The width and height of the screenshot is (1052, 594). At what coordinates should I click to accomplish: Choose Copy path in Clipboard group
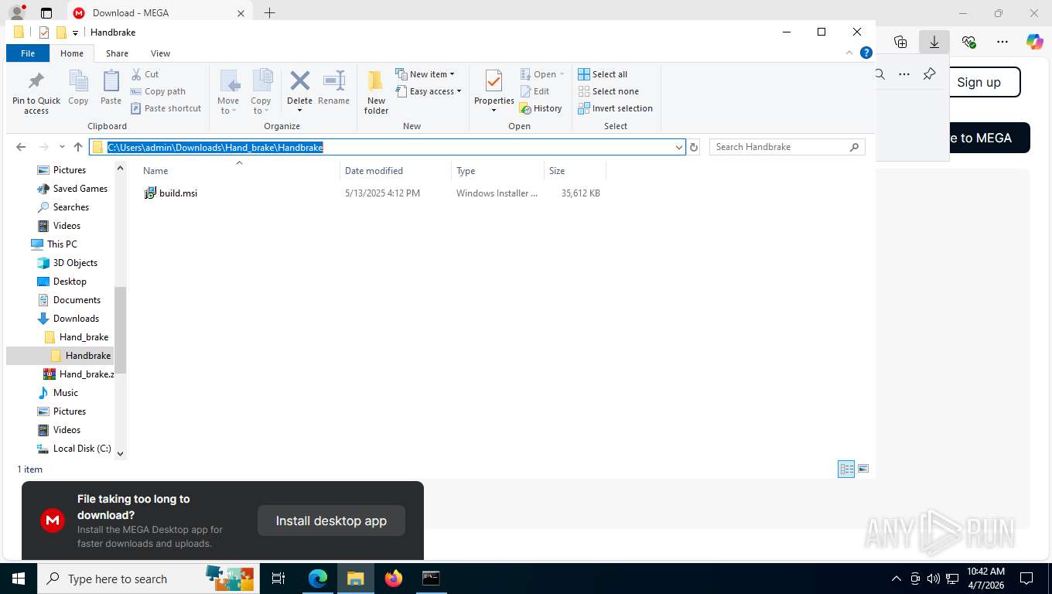[158, 91]
